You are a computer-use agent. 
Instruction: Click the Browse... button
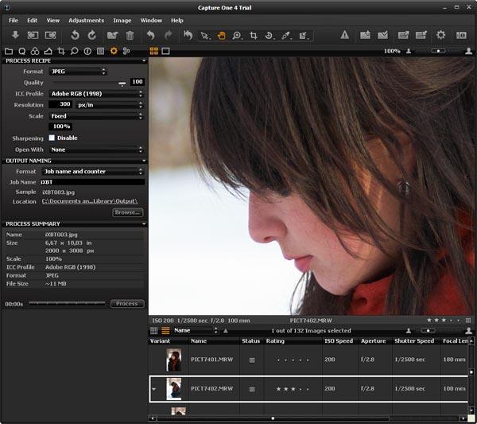point(128,212)
